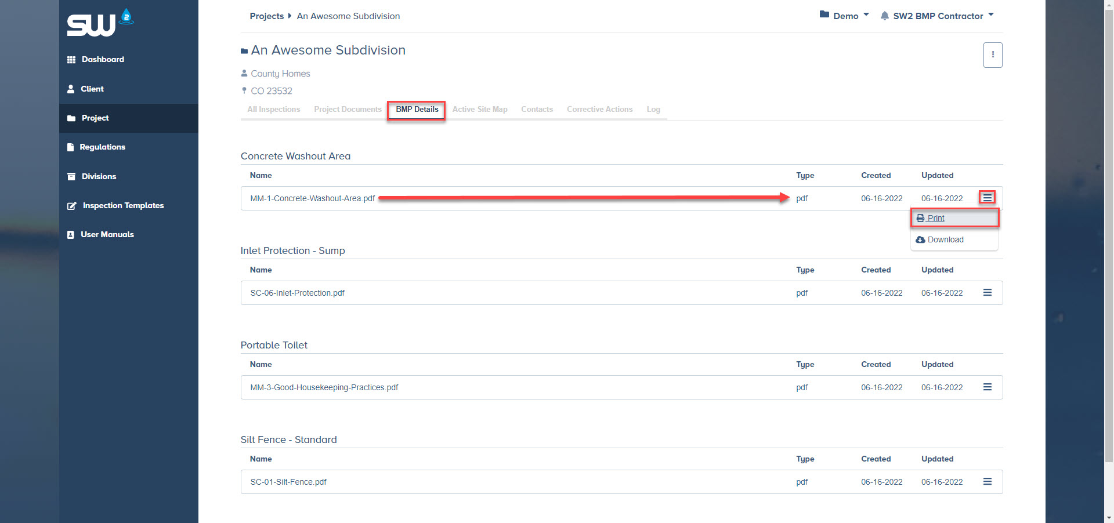
Task: Open User Manuals in the sidebar
Action: coord(107,235)
